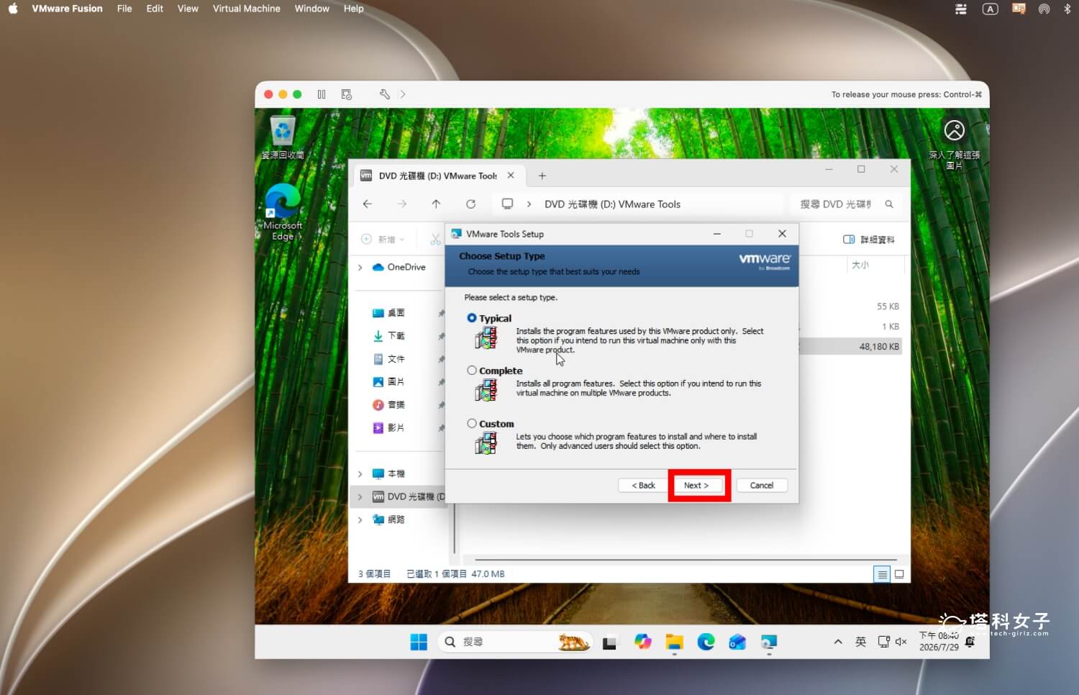Image resolution: width=1079 pixels, height=695 pixels.
Task: Open the File menu
Action: 124,9
